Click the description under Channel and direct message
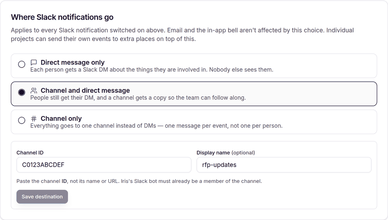This screenshot has height=220, width=388. click(x=138, y=98)
